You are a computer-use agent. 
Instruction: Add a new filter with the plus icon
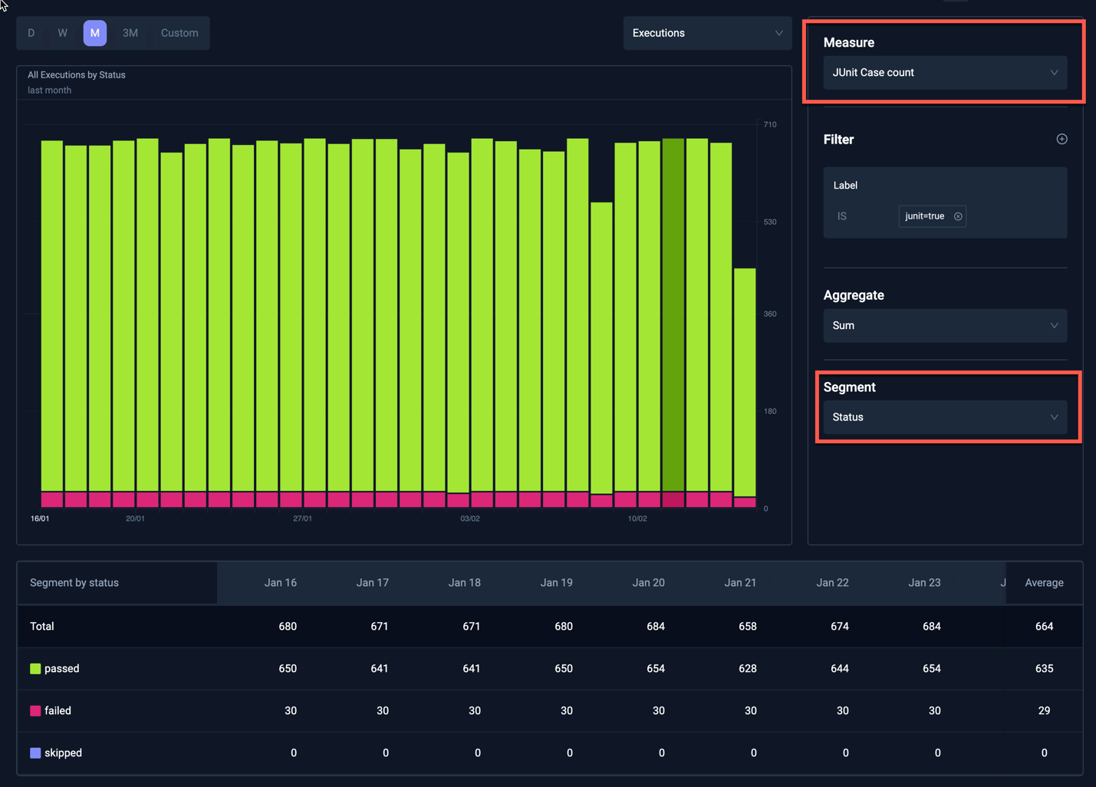pos(1061,139)
